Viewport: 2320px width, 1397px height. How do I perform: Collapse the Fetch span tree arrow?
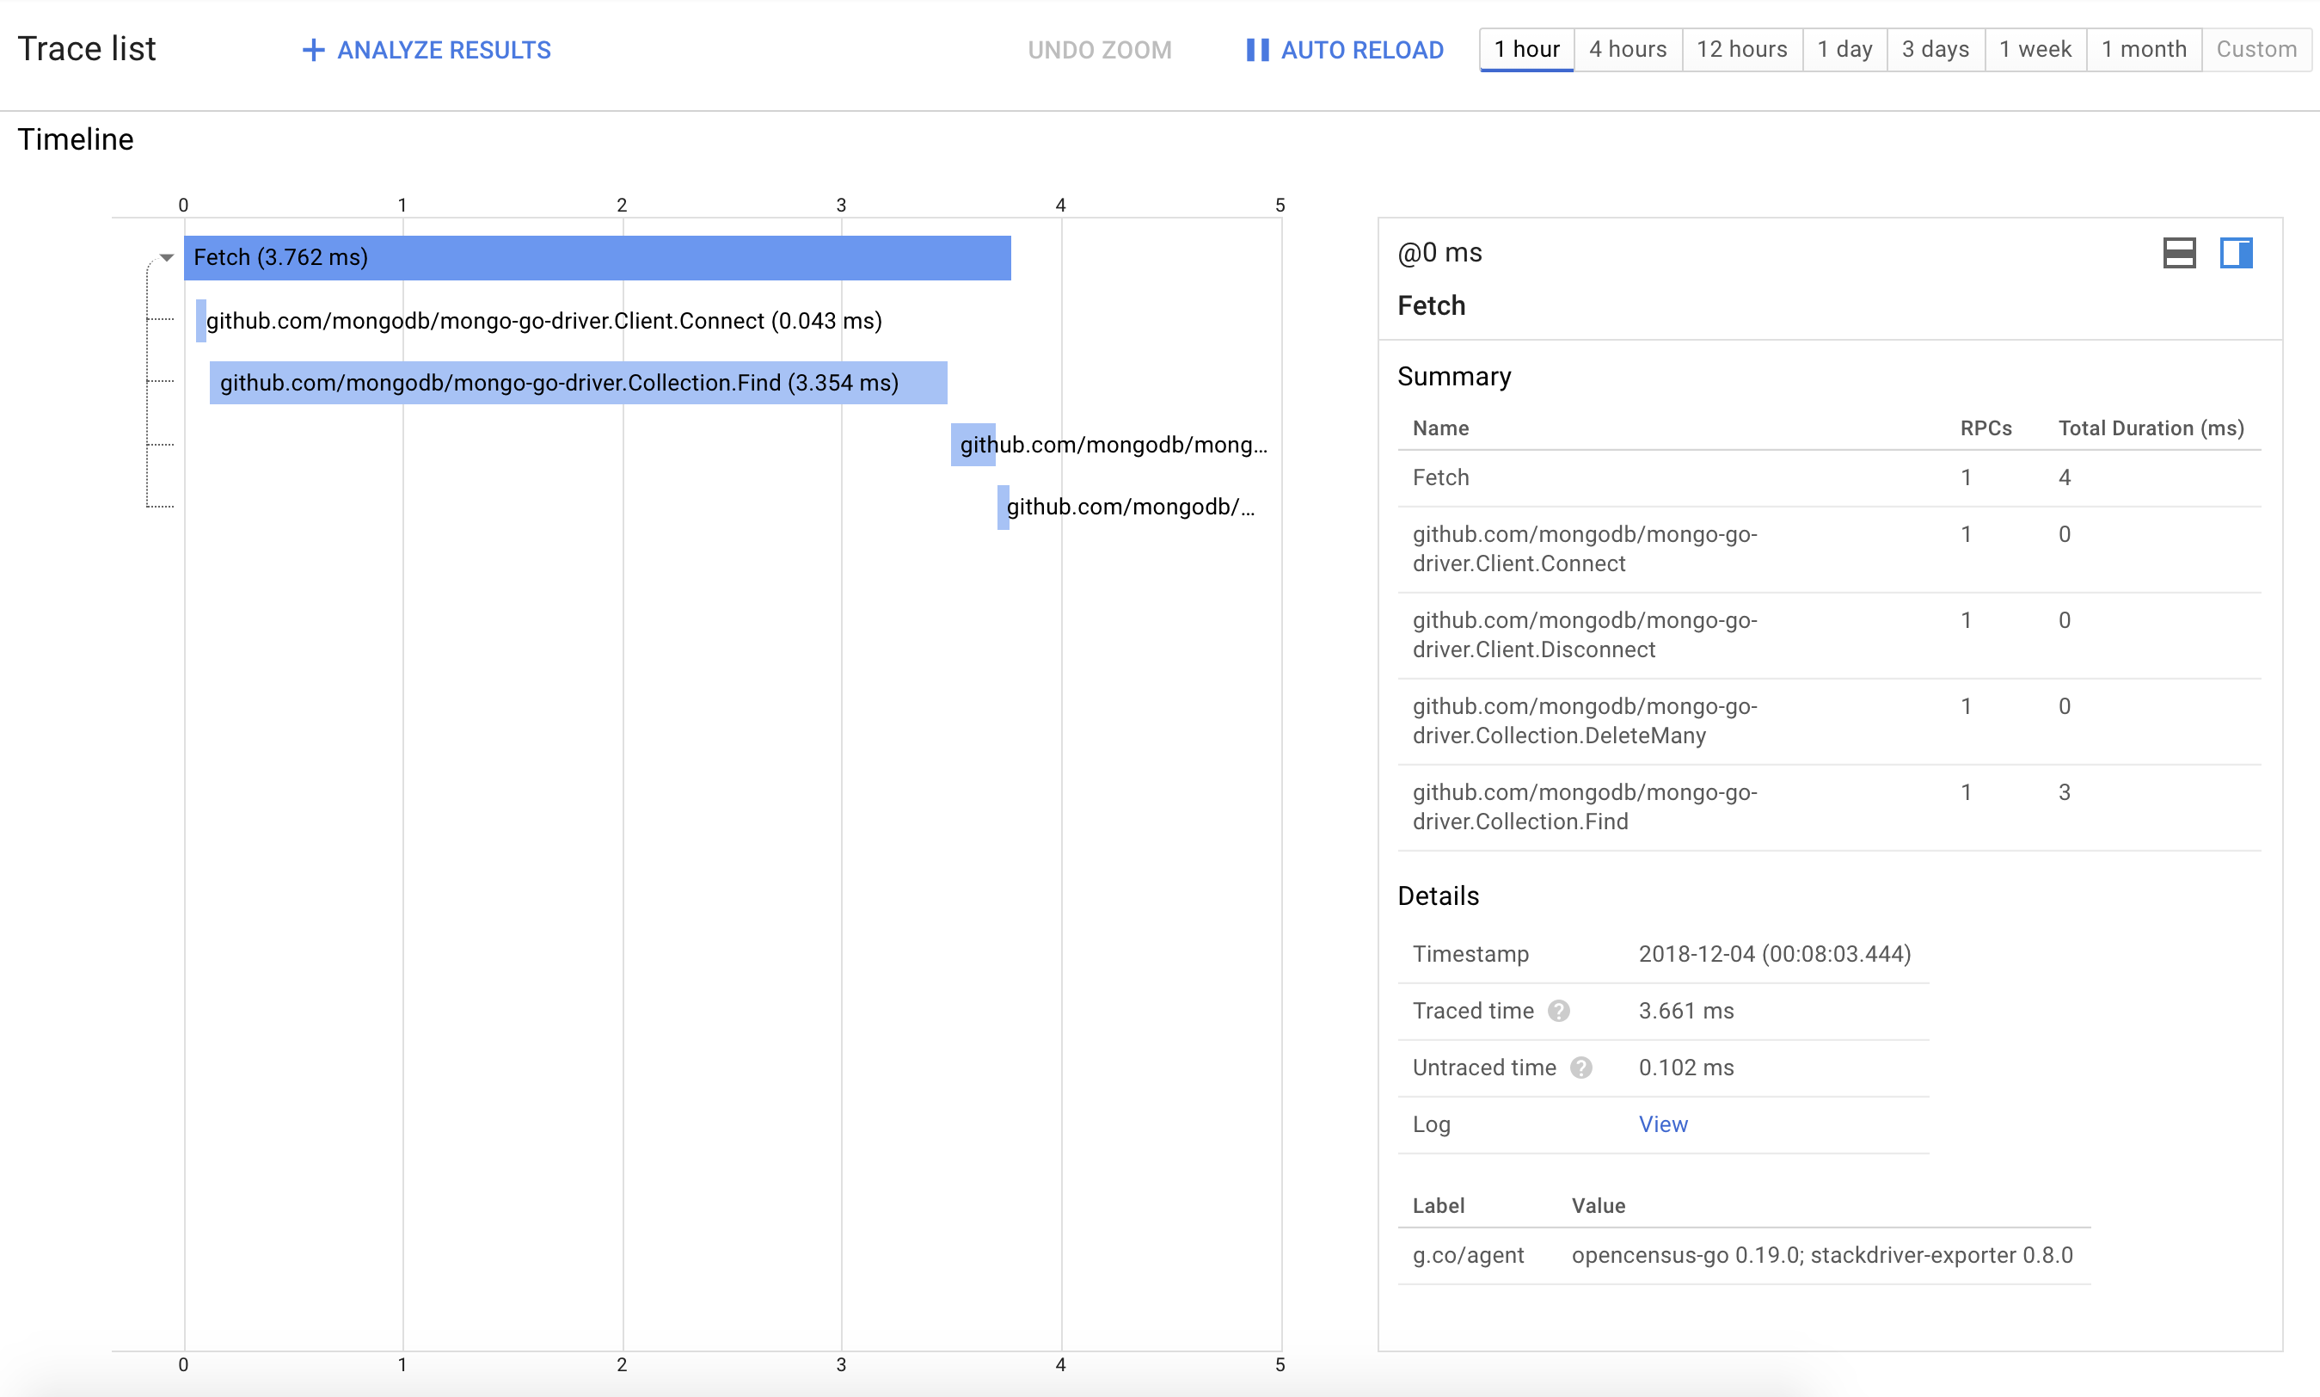point(167,258)
